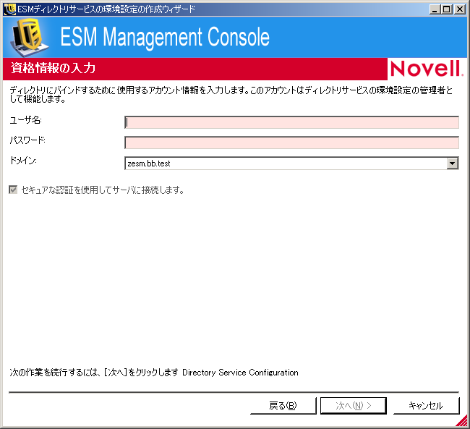
Task: Open the ドメイン dropdown arrow
Action: point(452,163)
